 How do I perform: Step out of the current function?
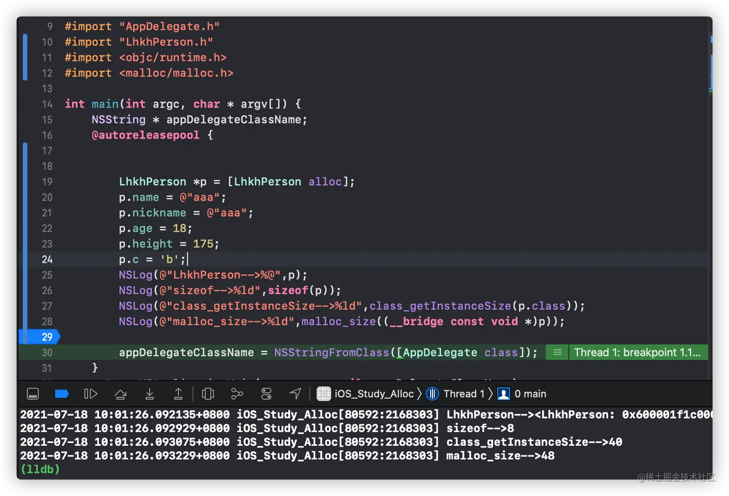(178, 394)
